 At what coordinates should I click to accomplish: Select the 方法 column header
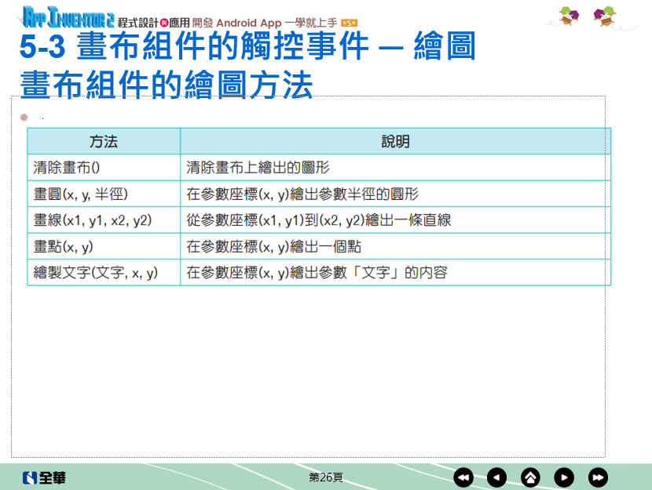104,141
